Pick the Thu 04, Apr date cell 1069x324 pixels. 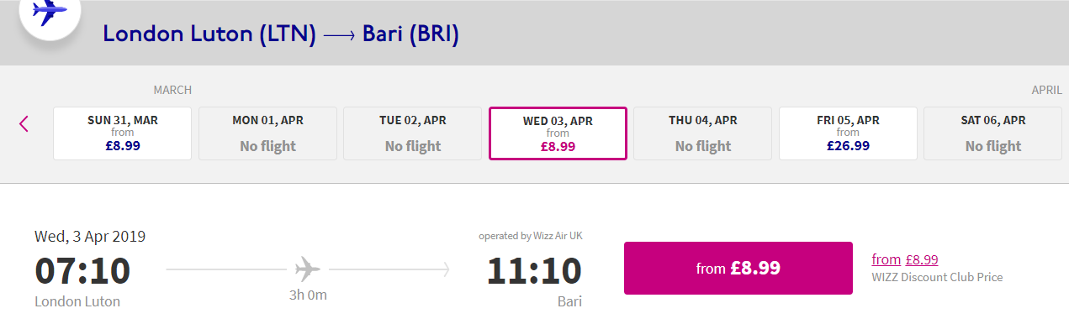tap(703, 133)
